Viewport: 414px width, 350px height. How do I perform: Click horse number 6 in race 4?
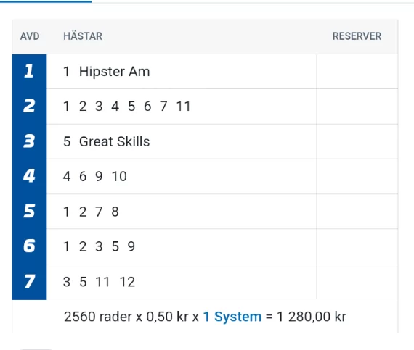[83, 176]
